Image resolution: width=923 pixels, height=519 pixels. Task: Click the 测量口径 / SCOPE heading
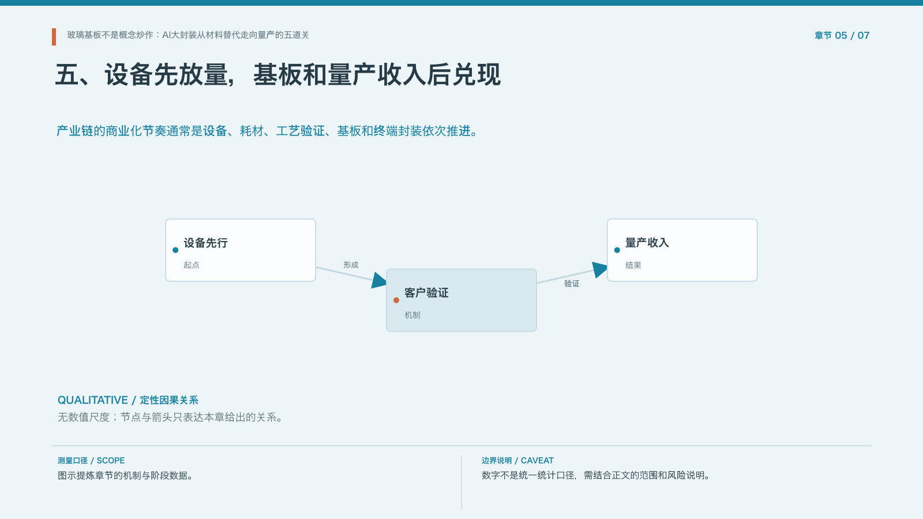pyautogui.click(x=91, y=461)
